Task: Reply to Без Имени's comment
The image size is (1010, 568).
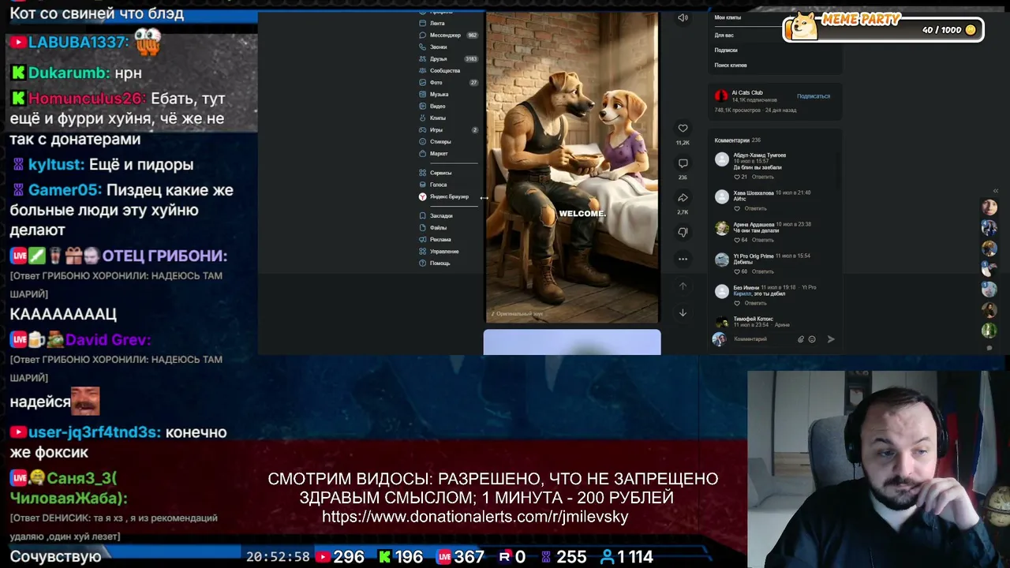Action: [756, 303]
